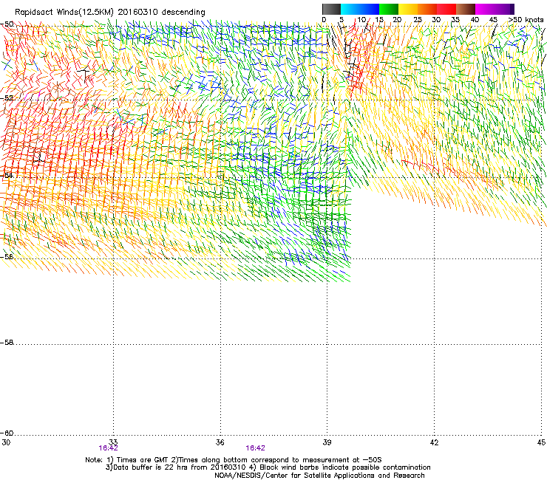
Task: Click the '0' label under the color bar
Action: 324,20
